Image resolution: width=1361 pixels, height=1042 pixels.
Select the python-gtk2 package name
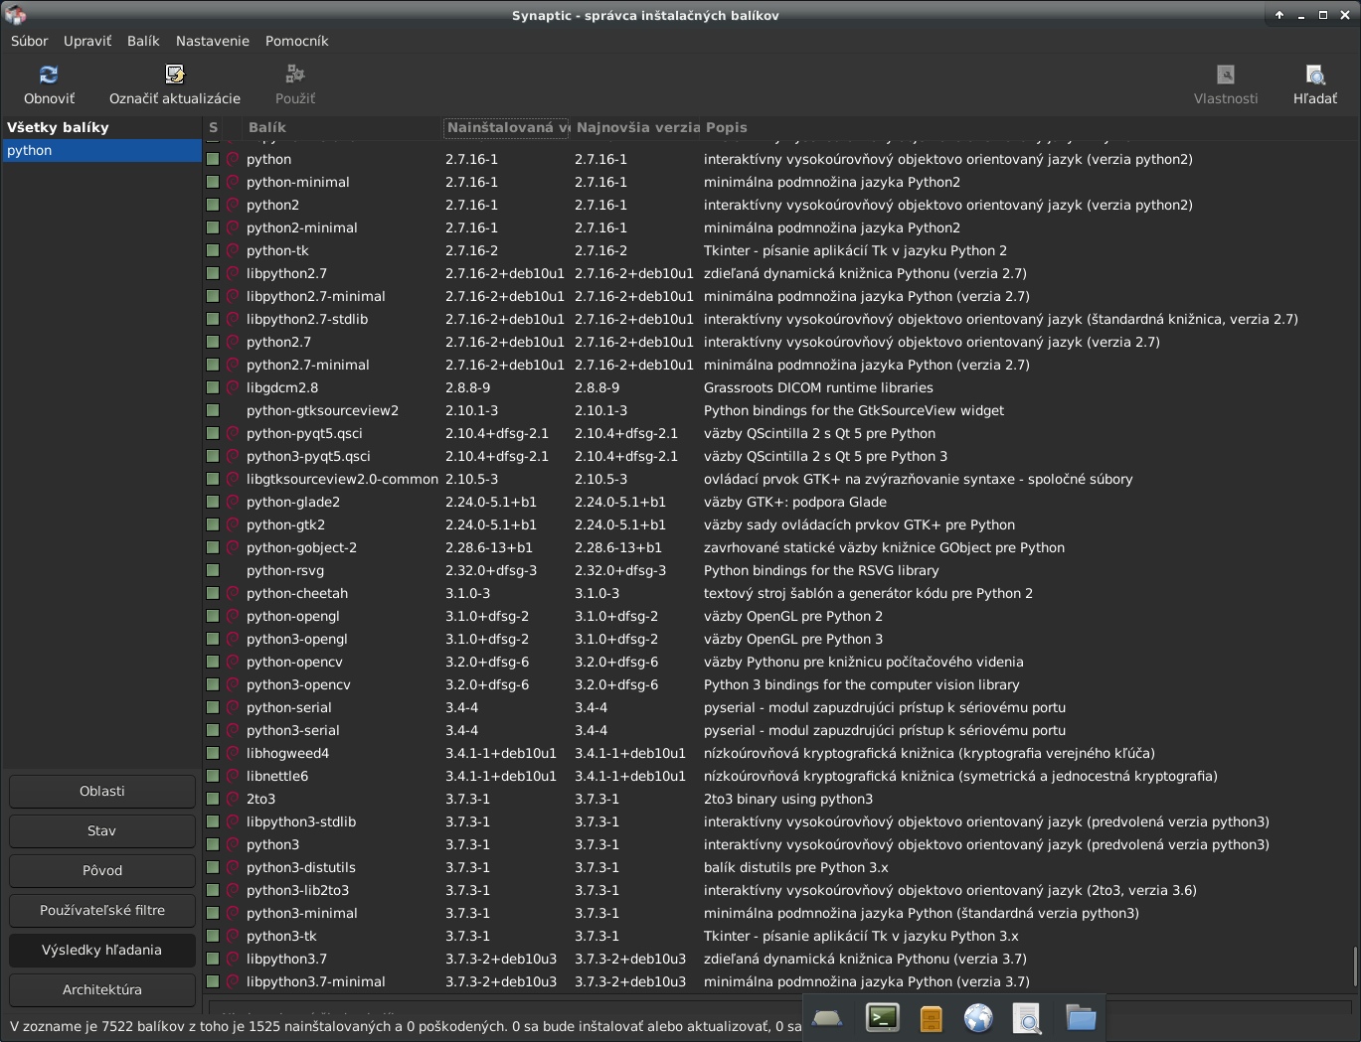pos(285,524)
